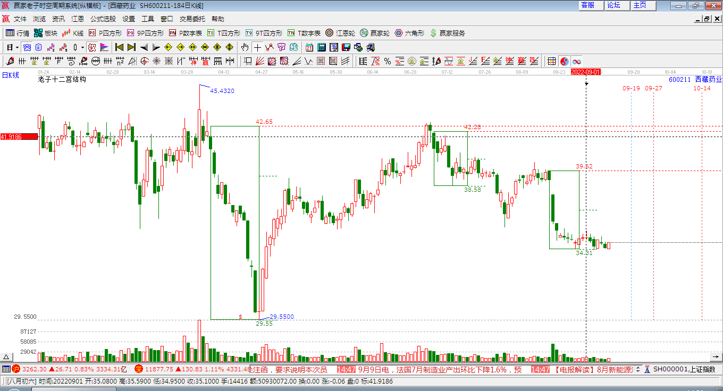Click the 老子十二宫结构 indicator label
The width and height of the screenshot is (723, 391).
pyautogui.click(x=62, y=79)
